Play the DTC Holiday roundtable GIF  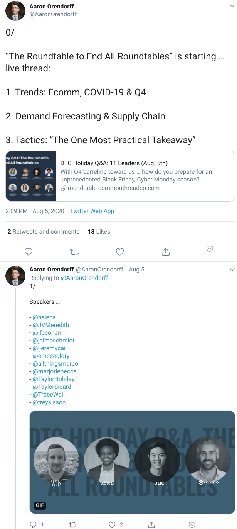132,462
